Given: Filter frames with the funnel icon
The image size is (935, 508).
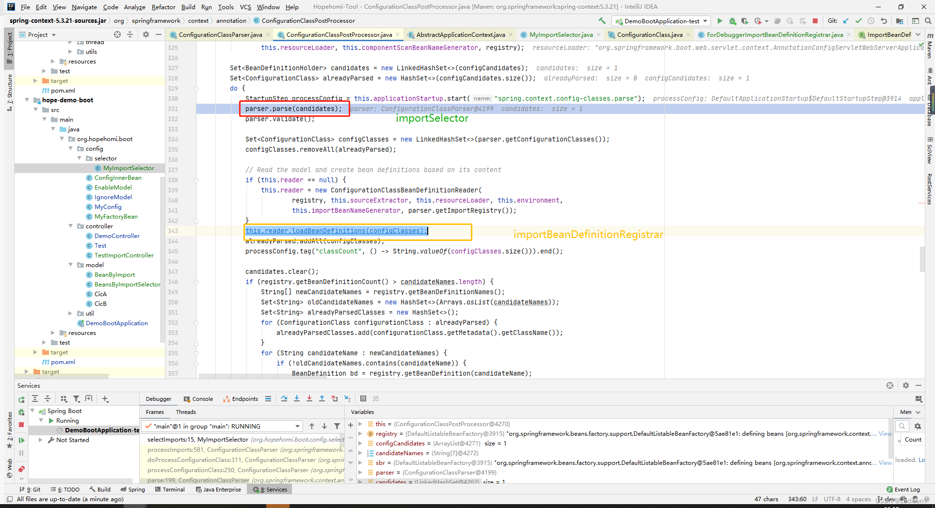Looking at the screenshot, I should 337,426.
